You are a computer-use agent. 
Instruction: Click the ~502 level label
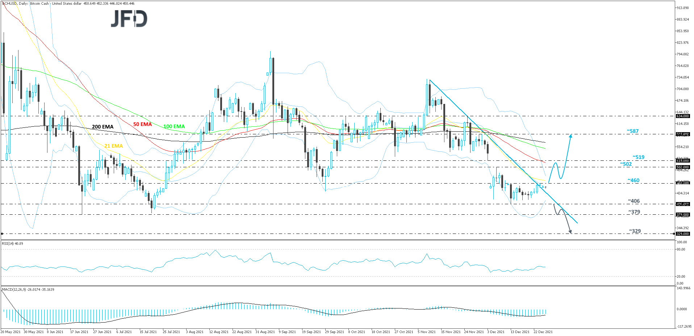click(626, 164)
